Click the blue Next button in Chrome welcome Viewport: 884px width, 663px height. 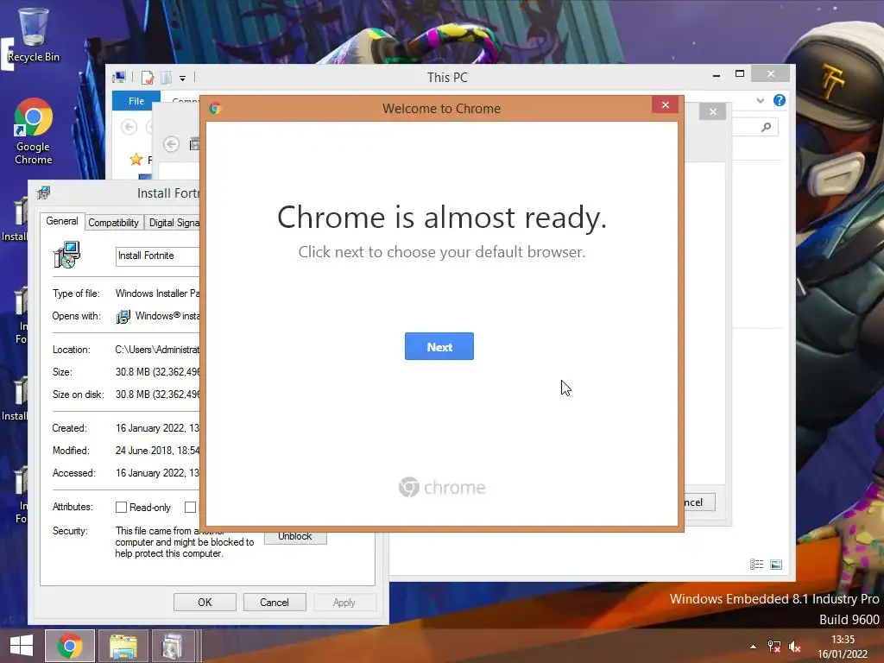[439, 346]
